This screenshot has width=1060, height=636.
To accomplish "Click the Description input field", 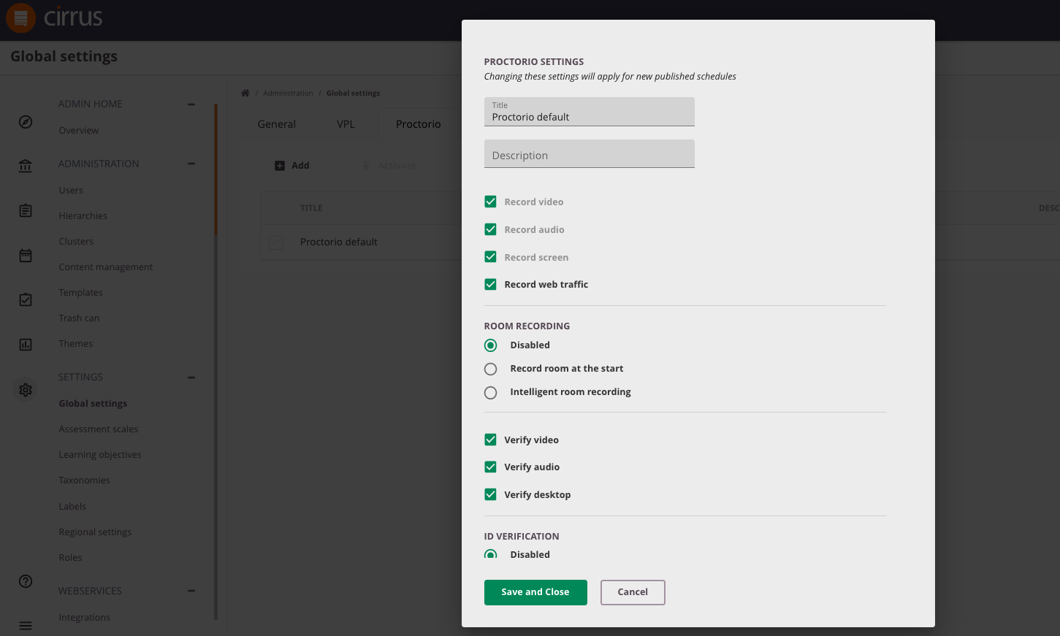I will (x=590, y=154).
